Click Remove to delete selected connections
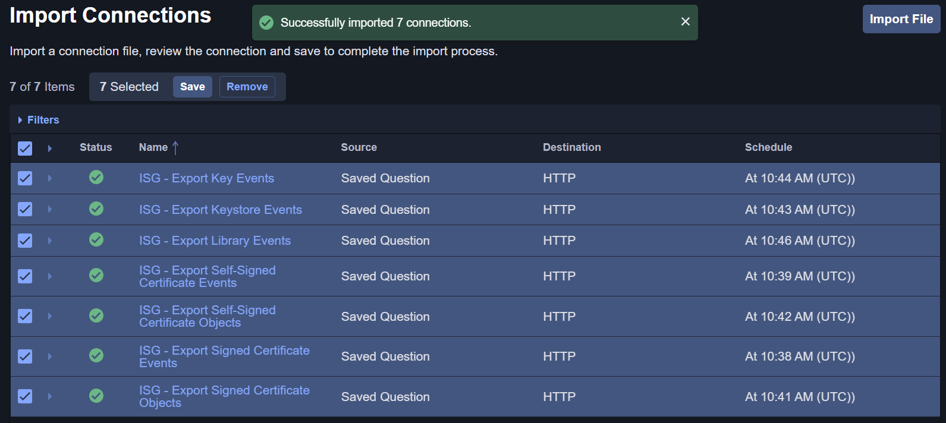This screenshot has height=423, width=946. 247,87
